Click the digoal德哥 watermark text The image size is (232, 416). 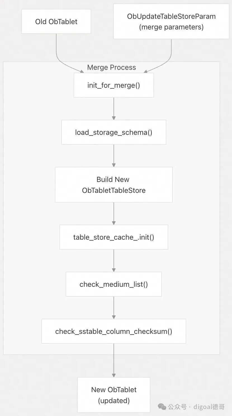tap(209, 407)
